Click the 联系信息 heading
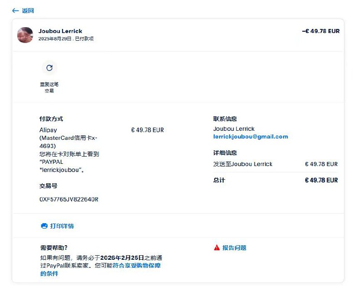The image size is (363, 305). [225, 119]
